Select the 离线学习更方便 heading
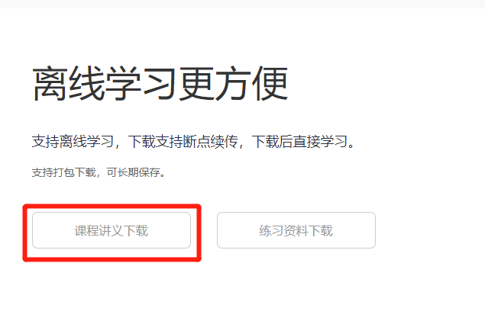Image resolution: width=485 pixels, height=311 pixels. pyautogui.click(x=160, y=84)
